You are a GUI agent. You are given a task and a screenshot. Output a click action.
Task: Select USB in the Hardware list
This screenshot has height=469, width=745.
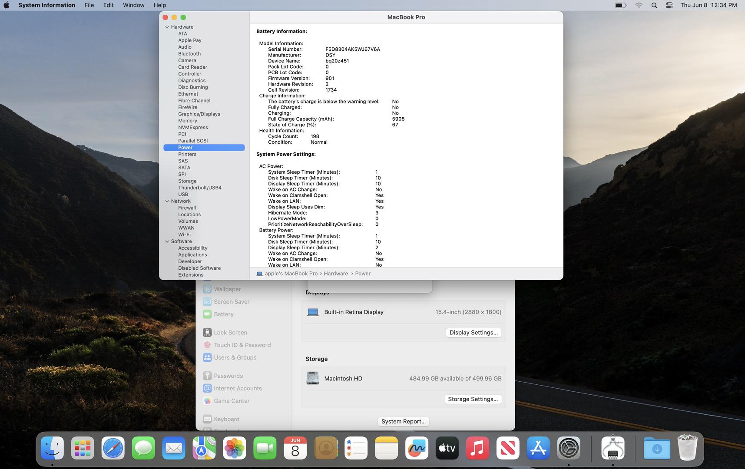point(183,195)
